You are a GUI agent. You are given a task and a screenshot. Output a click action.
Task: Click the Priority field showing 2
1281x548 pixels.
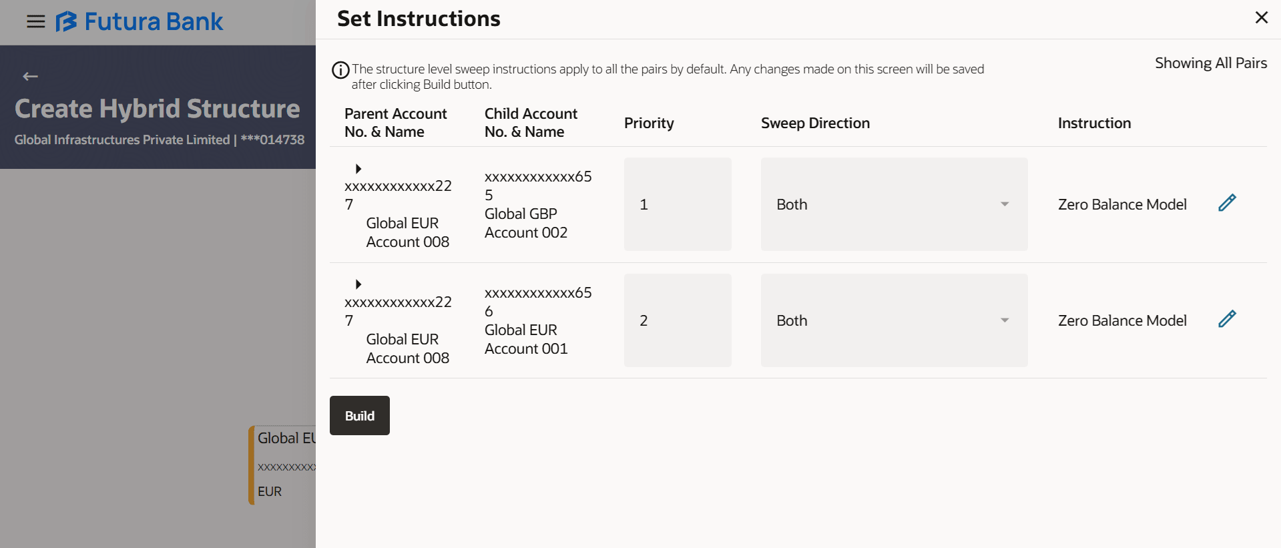pyautogui.click(x=677, y=320)
